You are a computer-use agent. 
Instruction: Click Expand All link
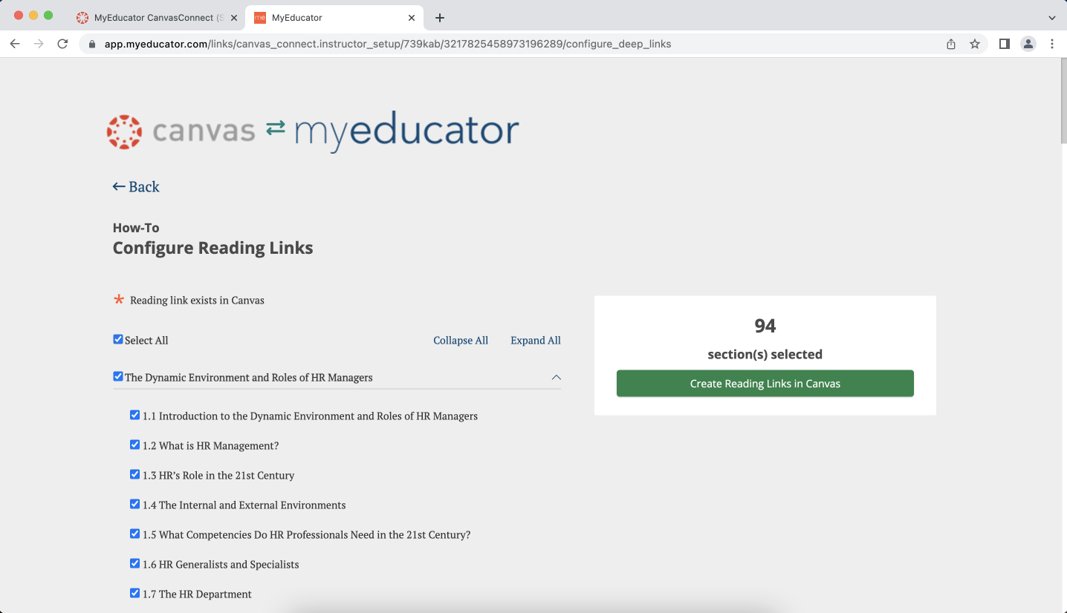click(x=536, y=340)
